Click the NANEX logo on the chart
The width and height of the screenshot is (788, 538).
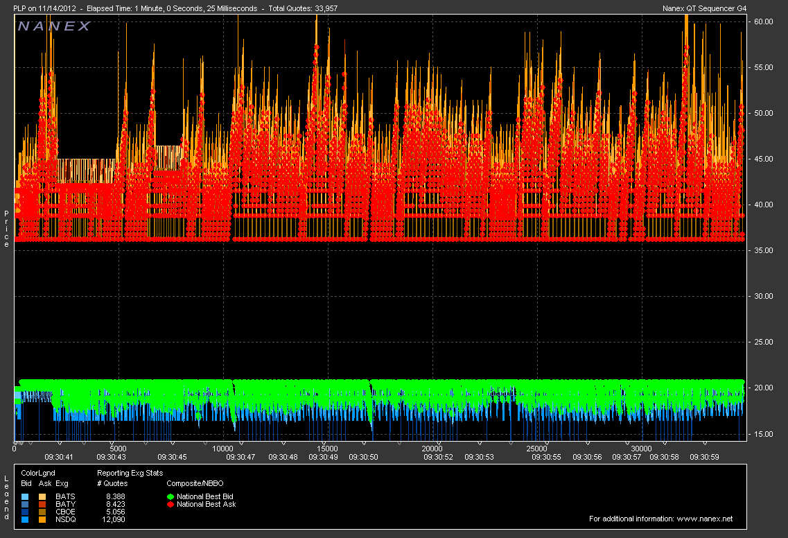[x=54, y=26]
